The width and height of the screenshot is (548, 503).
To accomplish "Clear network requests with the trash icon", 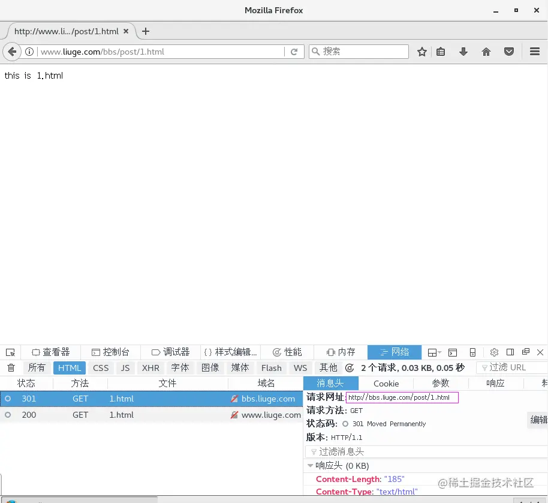I will [11, 367].
